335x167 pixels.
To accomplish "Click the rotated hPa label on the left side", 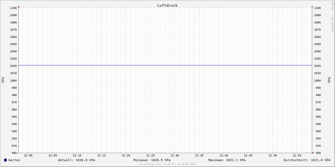I will pos(3,80).
